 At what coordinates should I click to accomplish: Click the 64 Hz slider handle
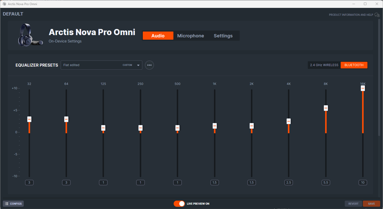click(x=66, y=119)
